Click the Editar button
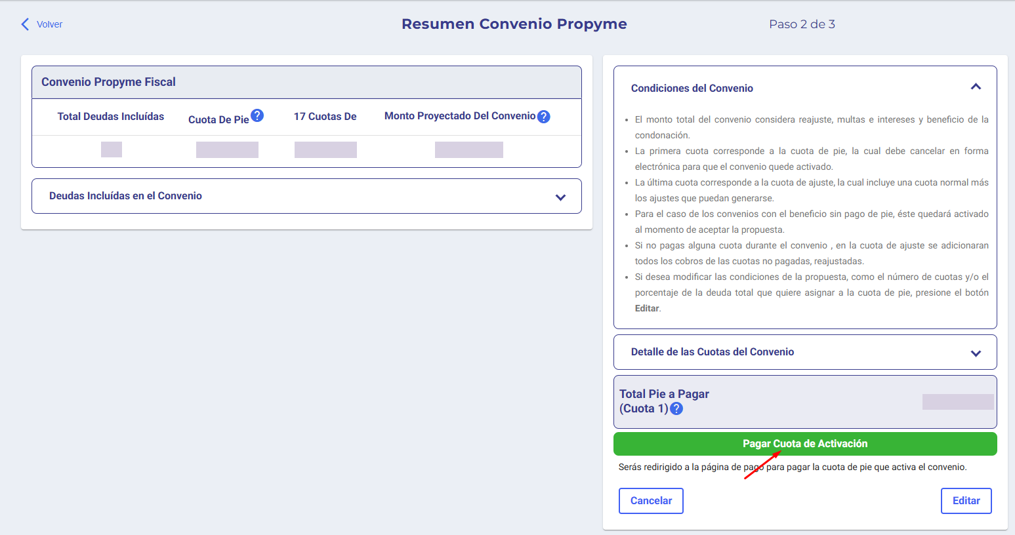1015x535 pixels. pyautogui.click(x=966, y=501)
